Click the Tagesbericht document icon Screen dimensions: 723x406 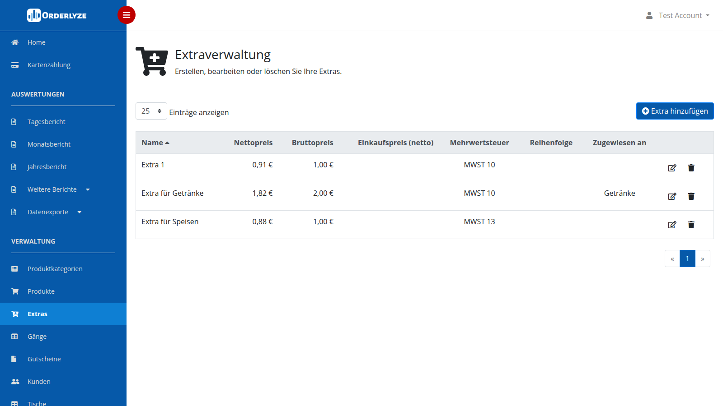14,122
